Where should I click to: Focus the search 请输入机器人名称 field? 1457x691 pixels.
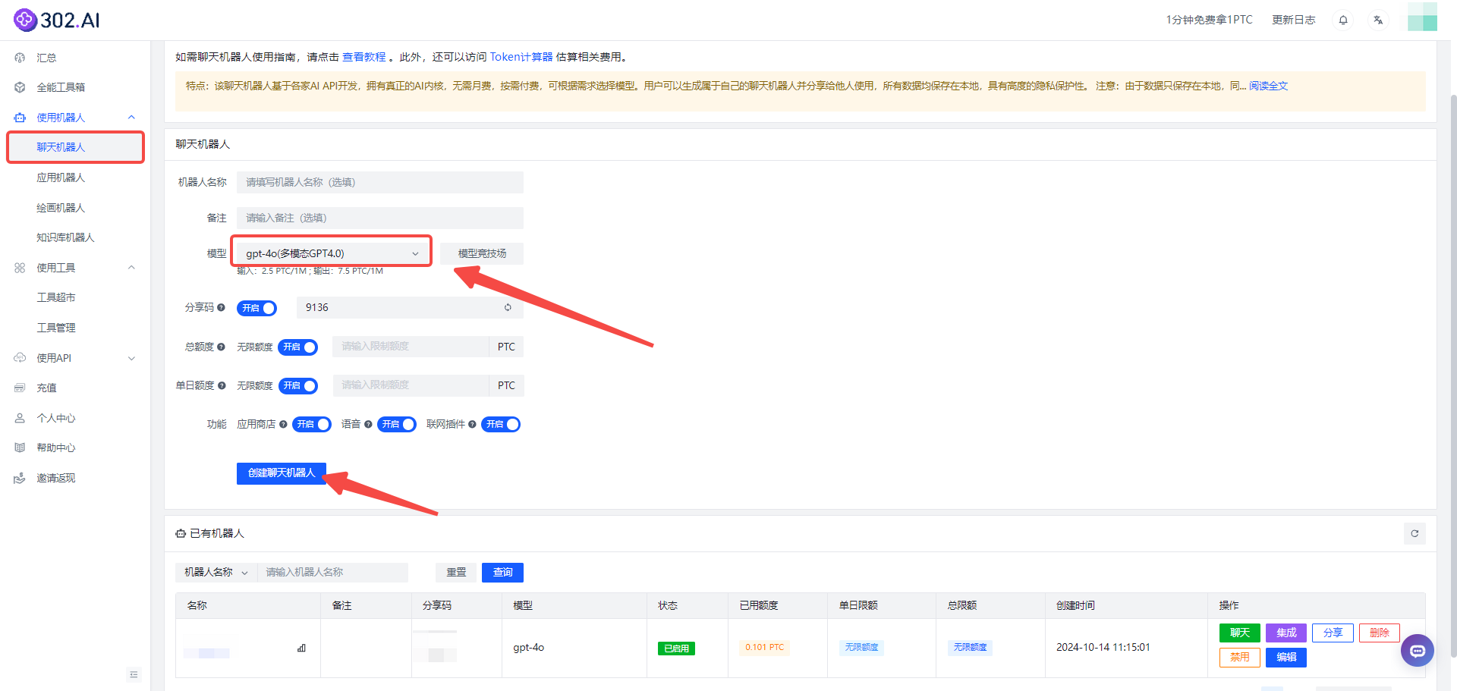333,572
